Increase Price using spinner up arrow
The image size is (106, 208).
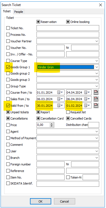point(52,124)
